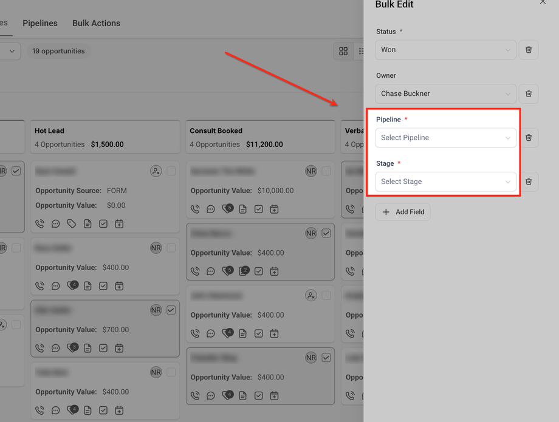This screenshot has width=559, height=422.
Task: Click the $11,200.00 total in Consult Booked
Action: point(264,145)
